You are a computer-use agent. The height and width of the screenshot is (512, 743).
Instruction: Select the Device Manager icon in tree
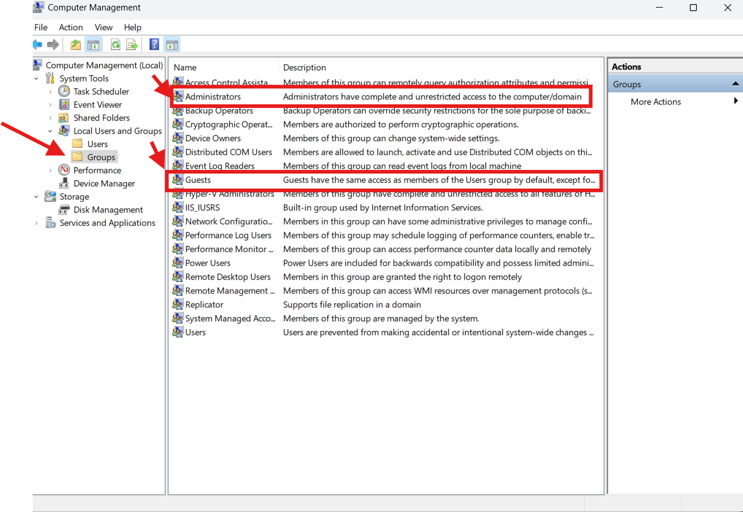click(64, 183)
